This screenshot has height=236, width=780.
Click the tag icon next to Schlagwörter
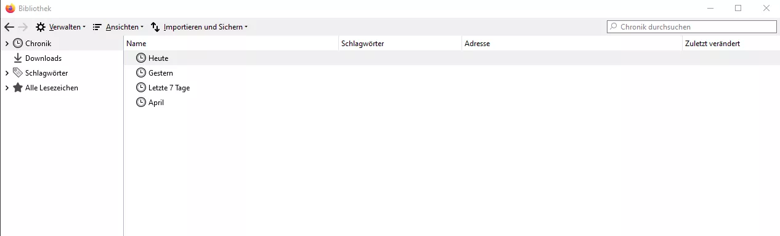[x=18, y=73]
